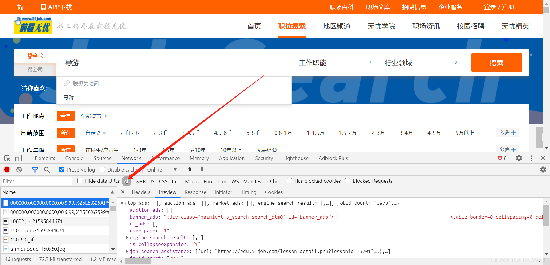Open the 全部城市 city selection link
The image size is (550, 265).
(91, 116)
